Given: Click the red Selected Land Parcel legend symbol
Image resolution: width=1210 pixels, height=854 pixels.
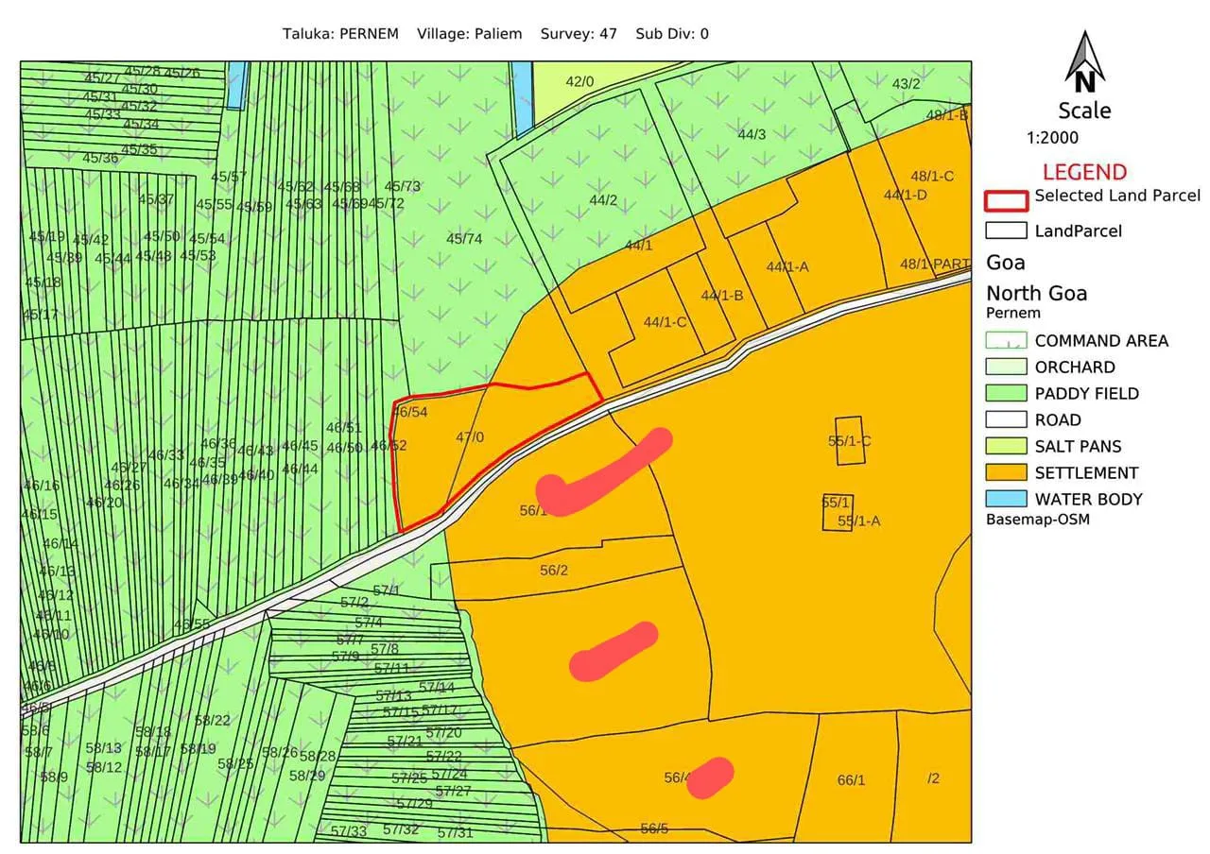Looking at the screenshot, I should [1006, 199].
